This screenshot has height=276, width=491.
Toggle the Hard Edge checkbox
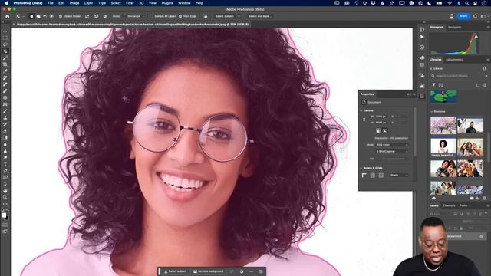(180, 16)
